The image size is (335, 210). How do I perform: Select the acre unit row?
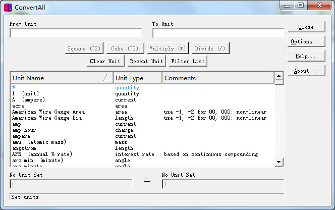point(142,106)
